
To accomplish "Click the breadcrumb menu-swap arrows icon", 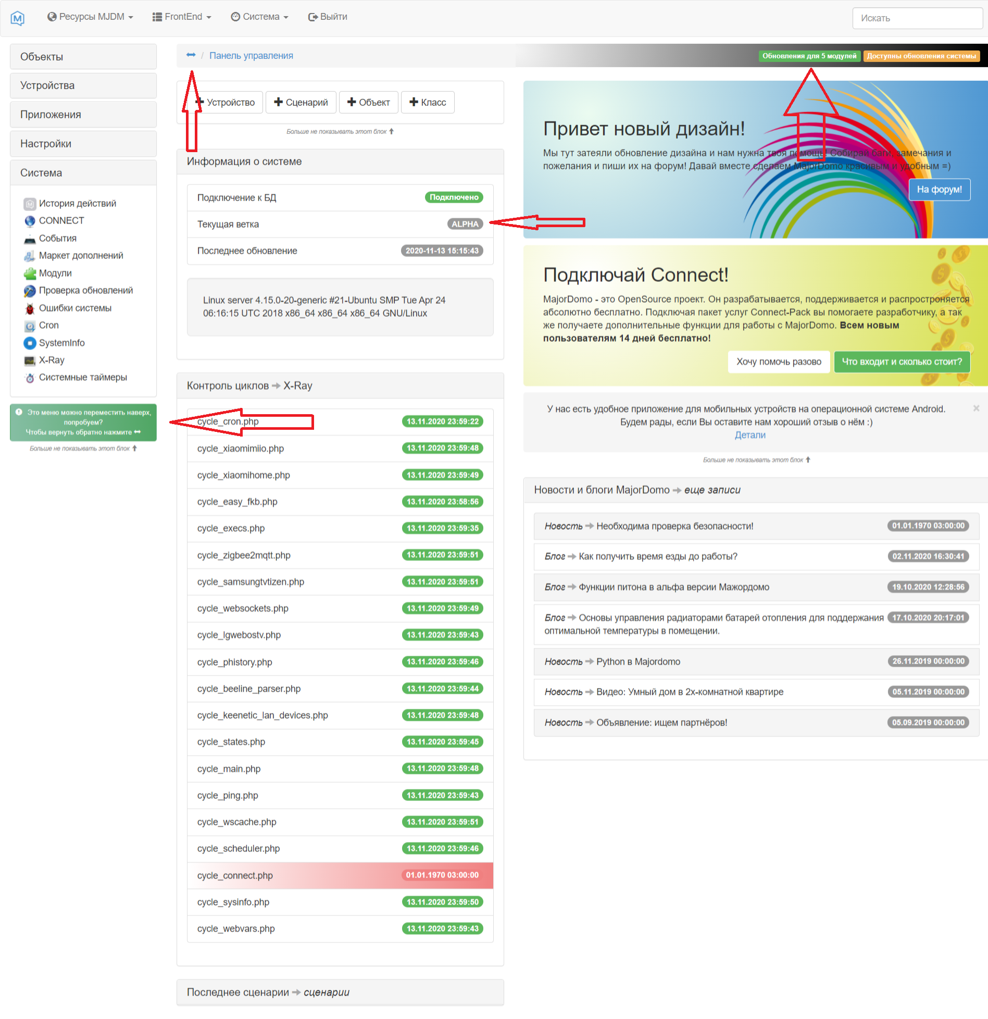I will (191, 55).
